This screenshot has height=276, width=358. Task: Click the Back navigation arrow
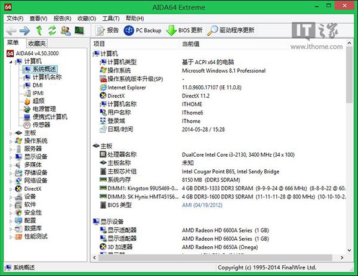[x=11, y=30]
